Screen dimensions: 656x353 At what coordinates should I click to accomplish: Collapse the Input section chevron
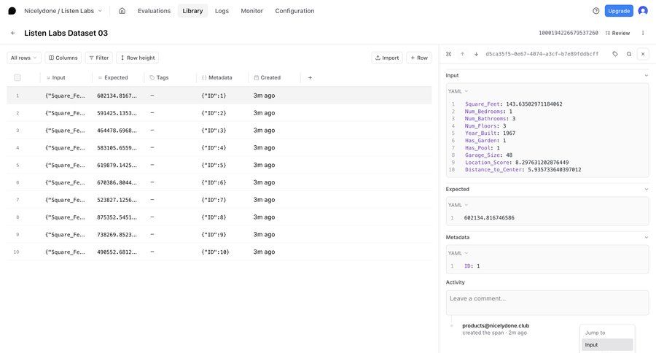point(646,75)
